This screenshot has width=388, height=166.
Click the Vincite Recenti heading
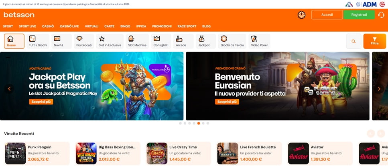(x=19, y=134)
